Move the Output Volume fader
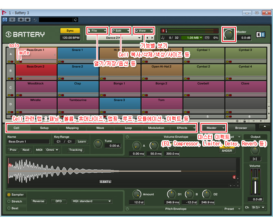The width and height of the screenshot is (273, 223). tap(255, 179)
